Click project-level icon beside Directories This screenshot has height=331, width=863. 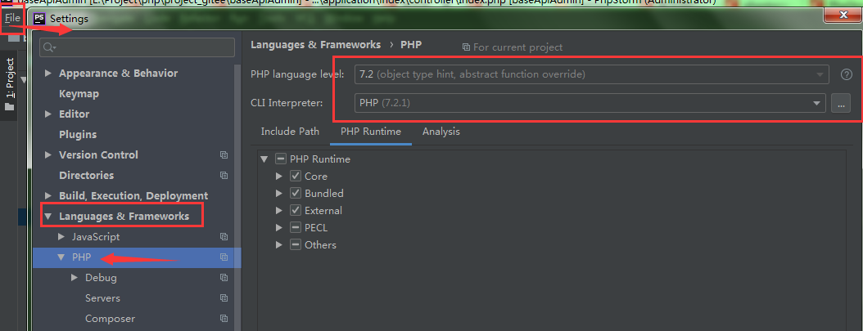[224, 175]
